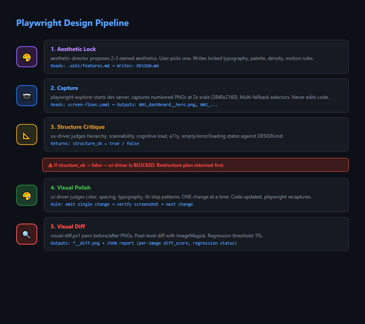Viewport: 365px width, 324px height.
Task: Select the yellow triangle ruler Structure Critique icon
Action: click(x=27, y=134)
